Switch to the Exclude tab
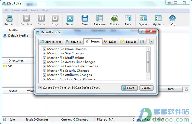 (x=129, y=42)
